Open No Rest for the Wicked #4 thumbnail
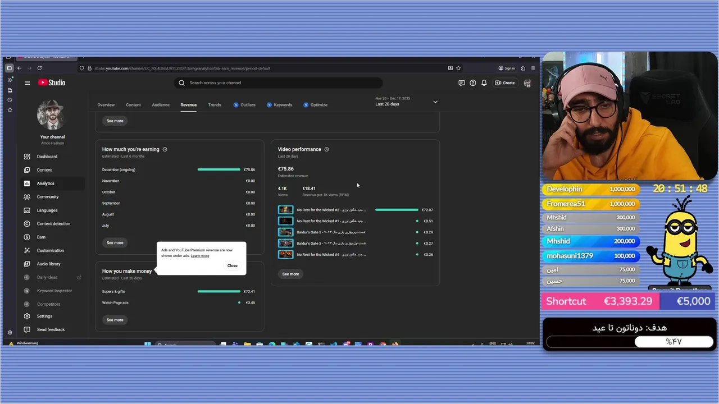This screenshot has width=719, height=404. (x=285, y=255)
